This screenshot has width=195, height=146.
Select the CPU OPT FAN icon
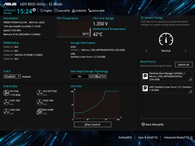[x=40, y=93]
